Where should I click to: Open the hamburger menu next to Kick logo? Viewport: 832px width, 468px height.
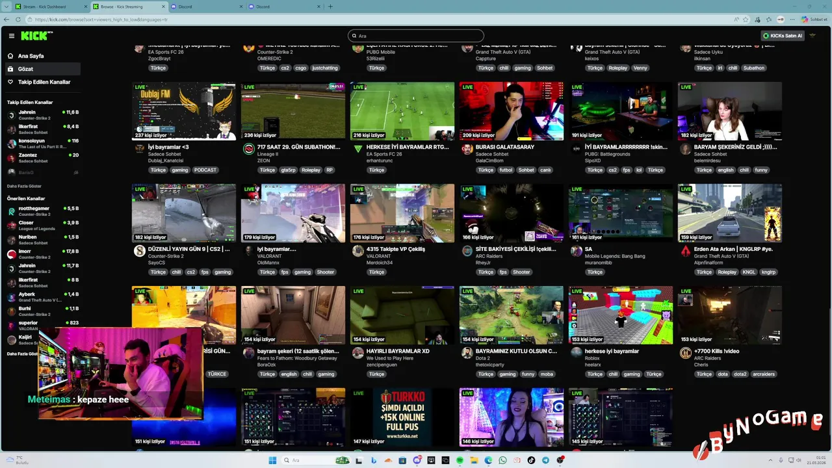12,36
